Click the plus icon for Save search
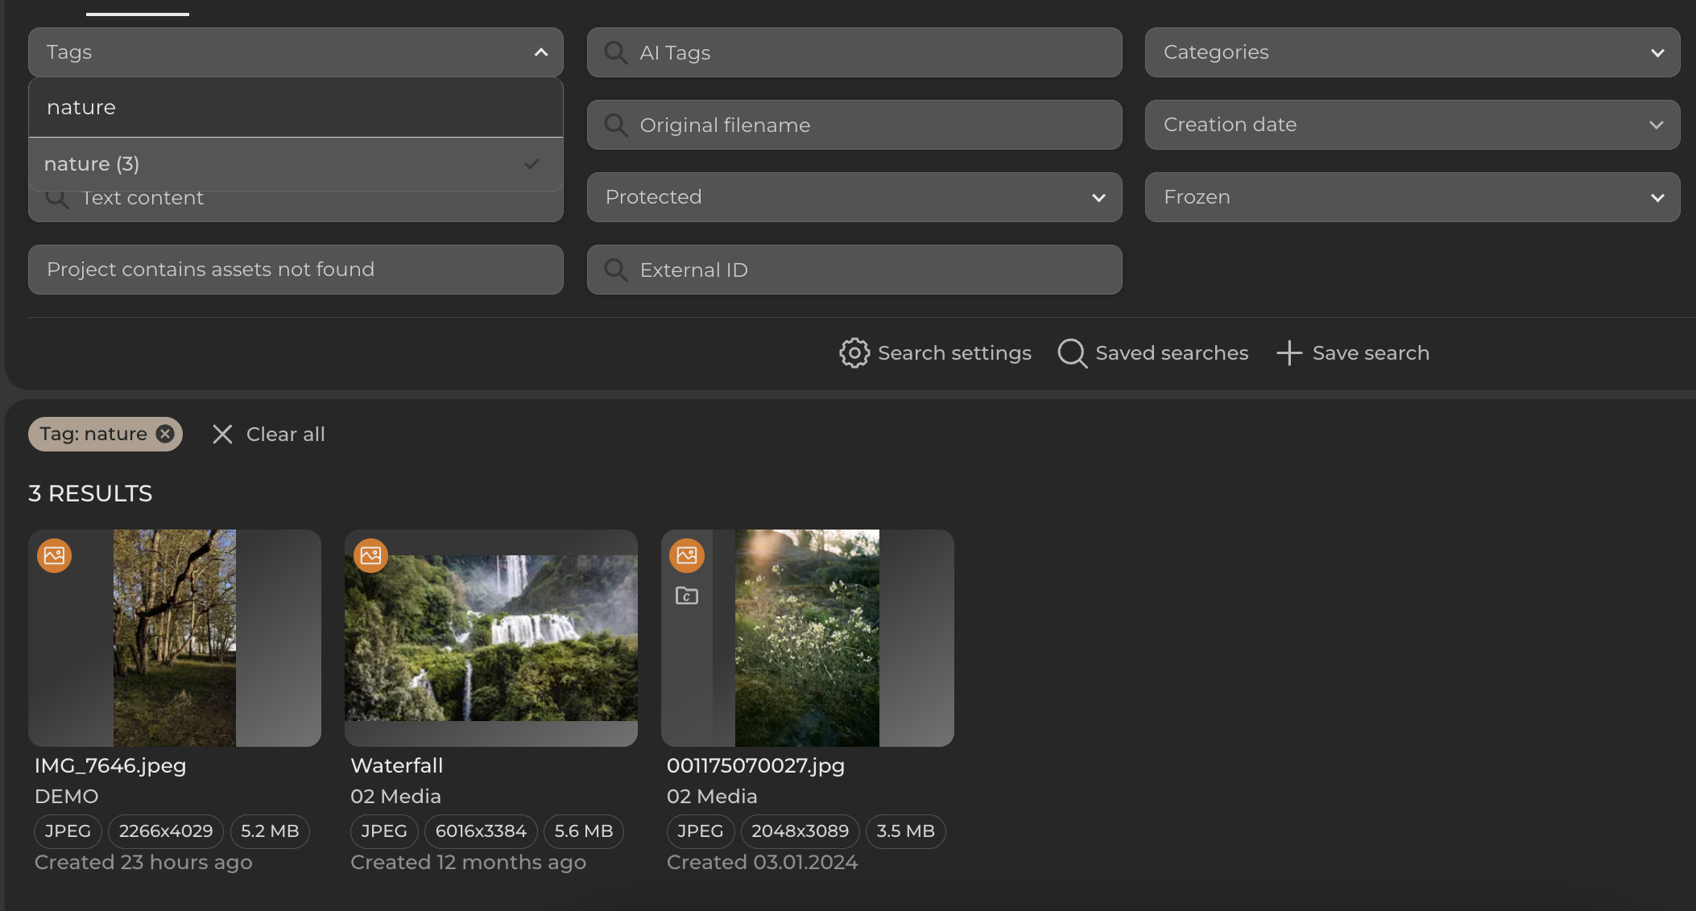 pyautogui.click(x=1289, y=353)
